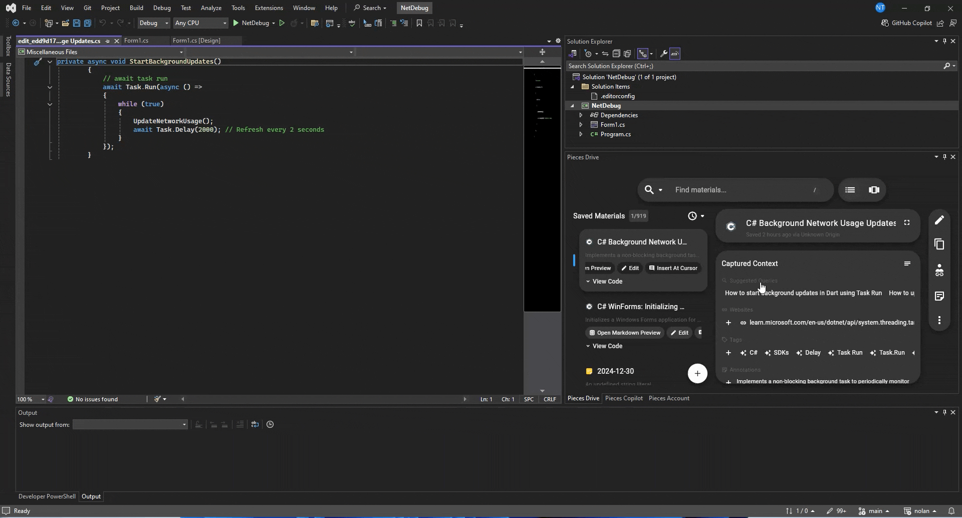Image resolution: width=962 pixels, height=518 pixels.
Task: Click the Find in Files toolbar icon
Action: 315,23
